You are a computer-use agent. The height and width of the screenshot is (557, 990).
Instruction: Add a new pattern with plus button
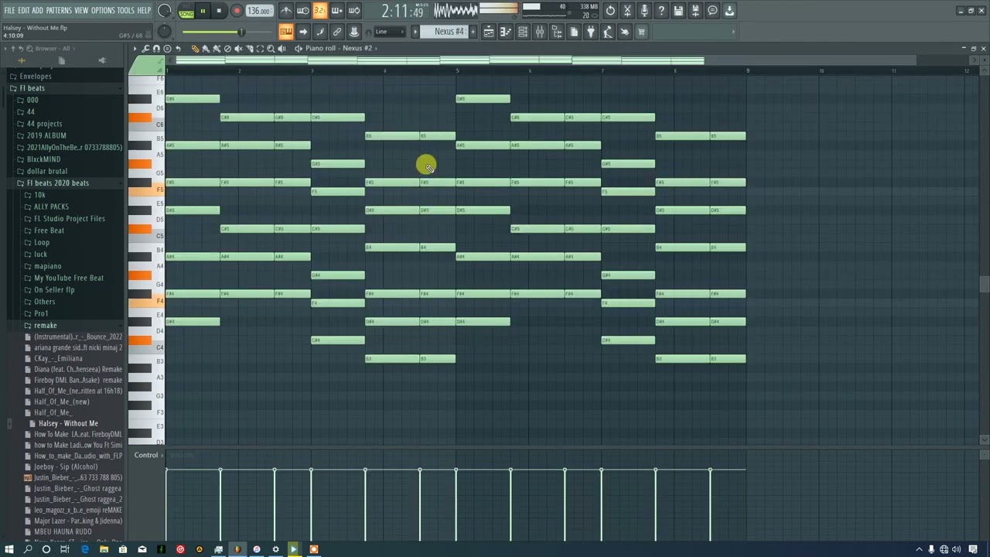point(472,32)
